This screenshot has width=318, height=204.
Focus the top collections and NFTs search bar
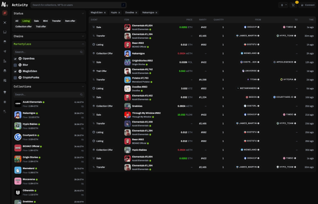pos(79,5)
